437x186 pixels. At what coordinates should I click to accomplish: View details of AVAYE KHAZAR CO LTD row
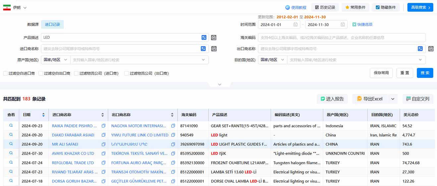pyautogui.click(x=11, y=153)
